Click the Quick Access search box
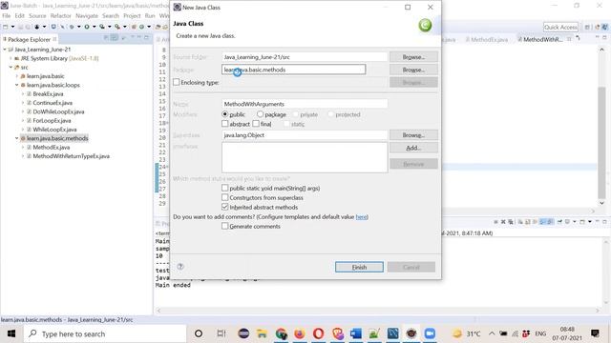Viewport: 611px width, 343px height. [560, 28]
